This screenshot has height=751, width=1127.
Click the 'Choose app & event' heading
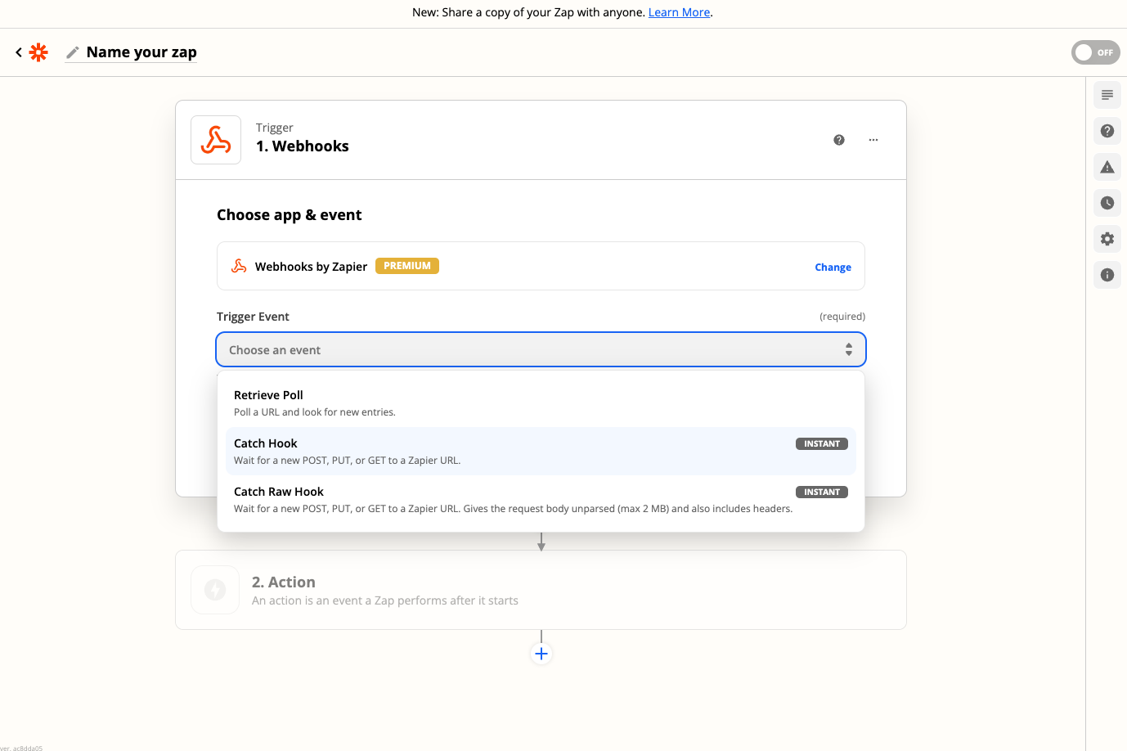point(289,215)
